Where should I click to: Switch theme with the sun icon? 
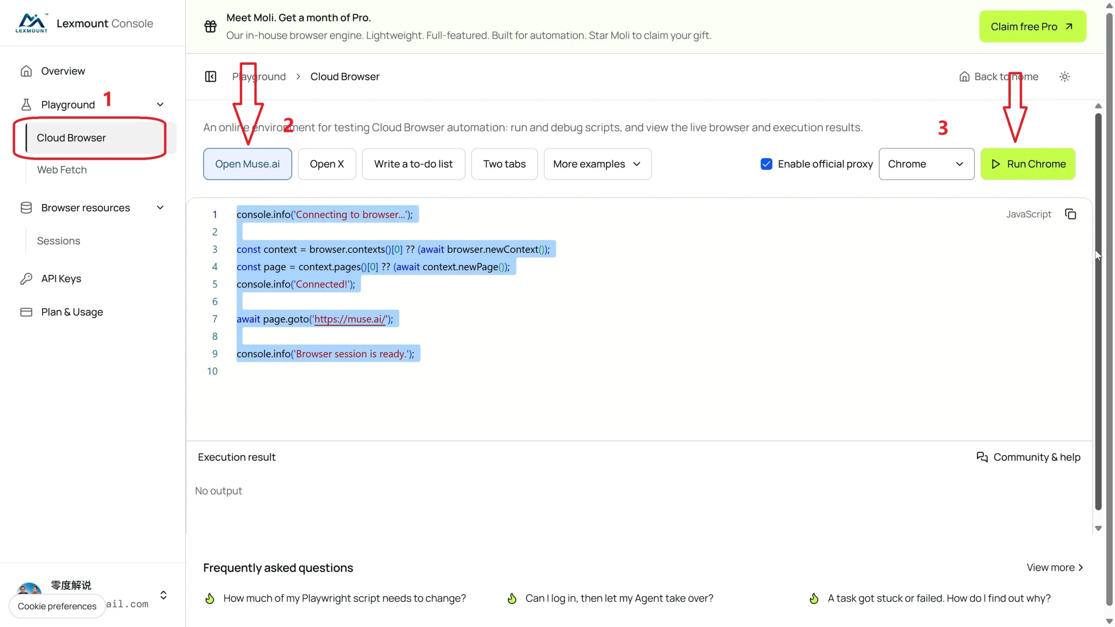coord(1064,77)
